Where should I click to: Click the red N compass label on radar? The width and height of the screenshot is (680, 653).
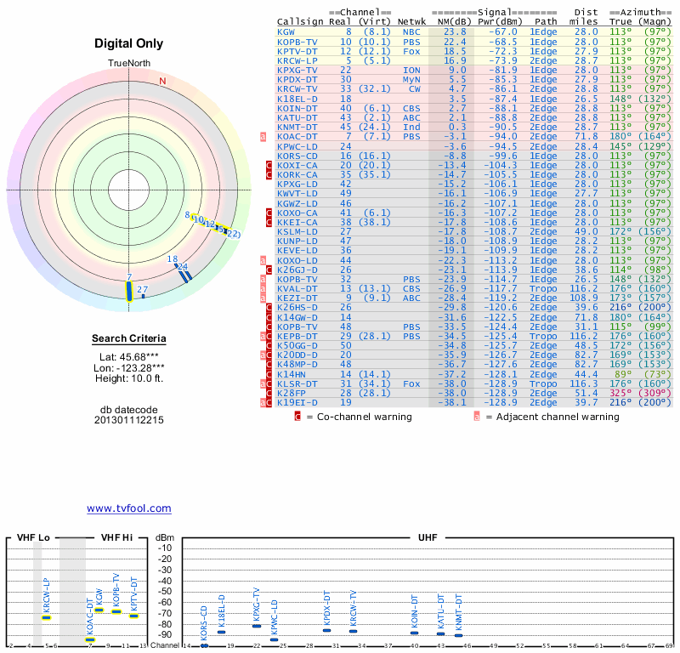162,81
